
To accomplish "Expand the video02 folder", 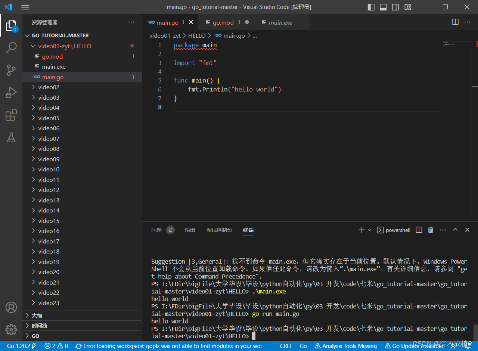I will pos(82,87).
